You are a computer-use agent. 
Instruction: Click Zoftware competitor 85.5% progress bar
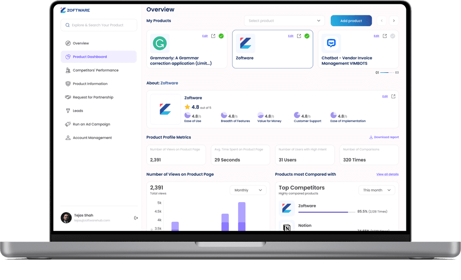(327, 212)
